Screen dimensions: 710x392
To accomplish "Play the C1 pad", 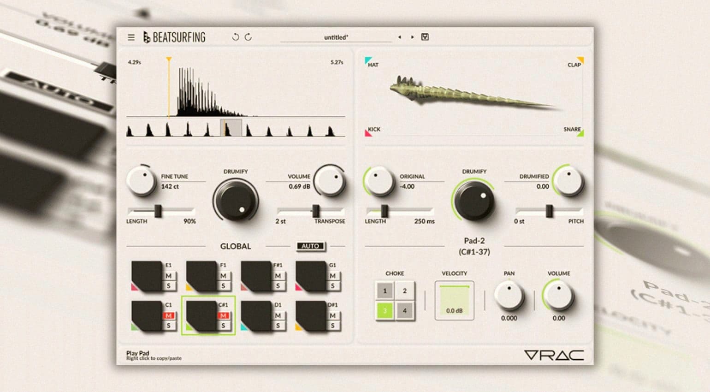I will pos(147,316).
